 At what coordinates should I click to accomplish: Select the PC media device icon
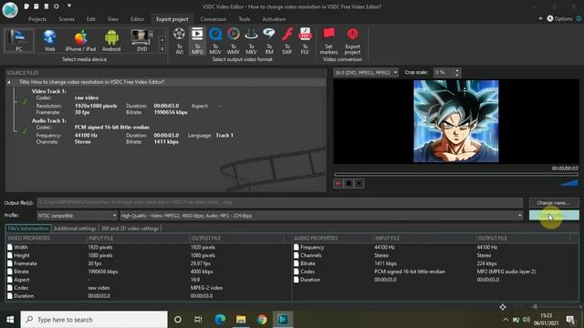tap(18, 40)
